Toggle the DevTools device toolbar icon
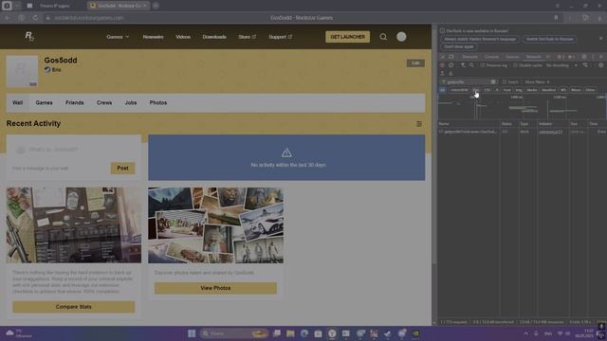 tap(451, 57)
